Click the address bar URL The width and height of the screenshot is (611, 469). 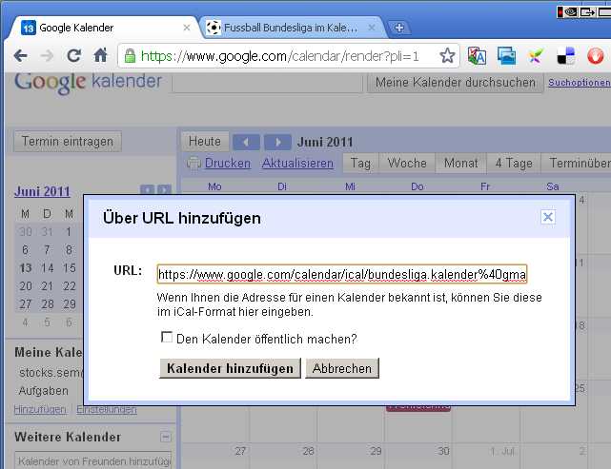[280, 56]
